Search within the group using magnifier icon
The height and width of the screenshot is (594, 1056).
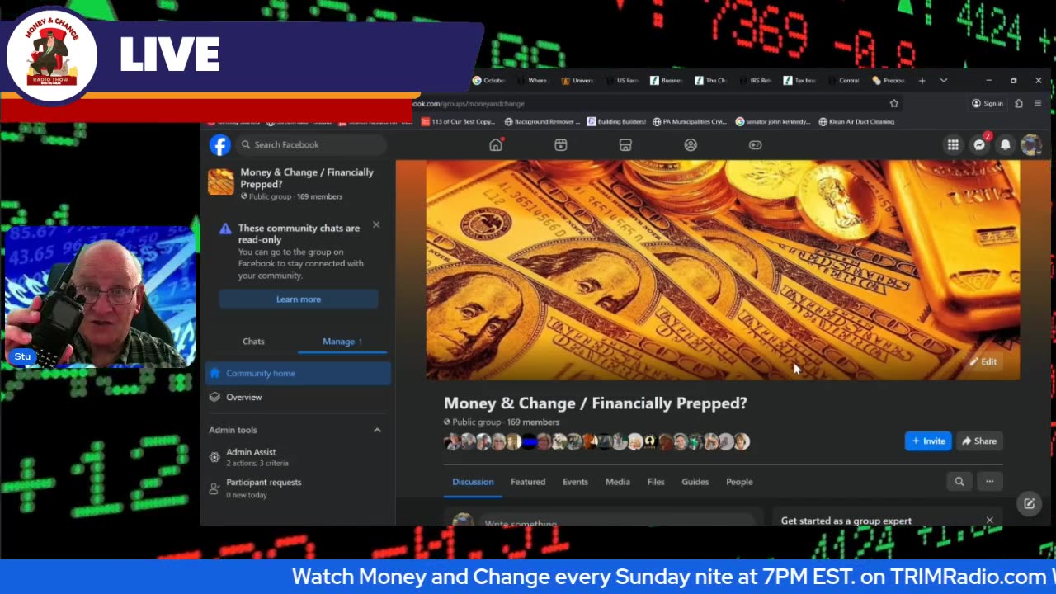(959, 481)
